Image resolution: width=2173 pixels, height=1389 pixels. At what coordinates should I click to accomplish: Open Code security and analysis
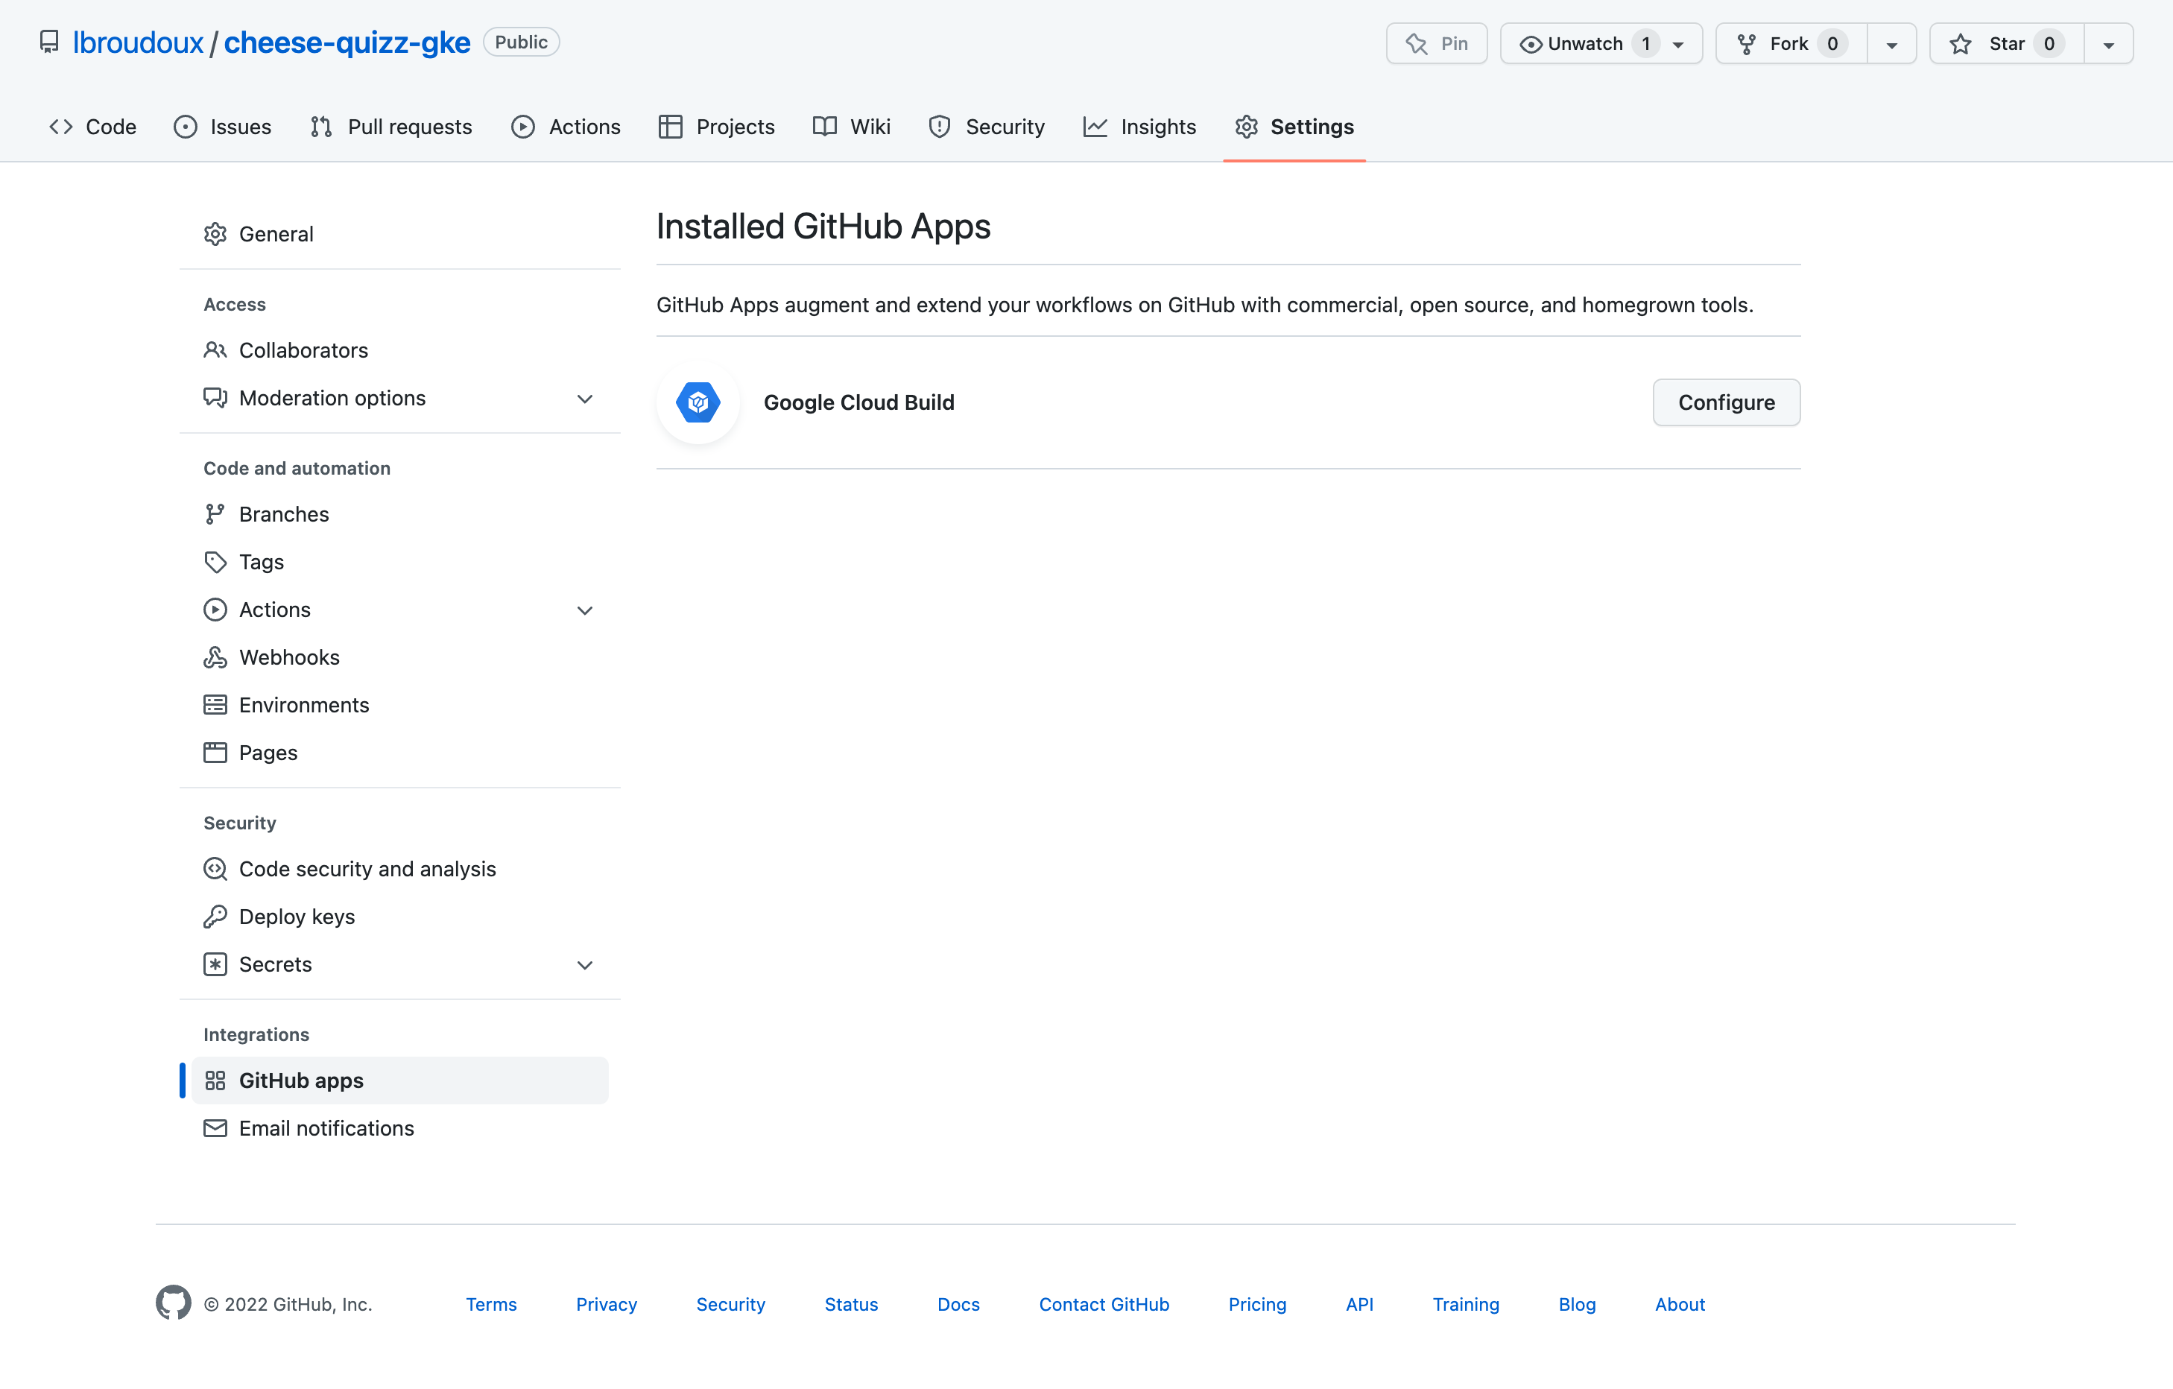[367, 868]
